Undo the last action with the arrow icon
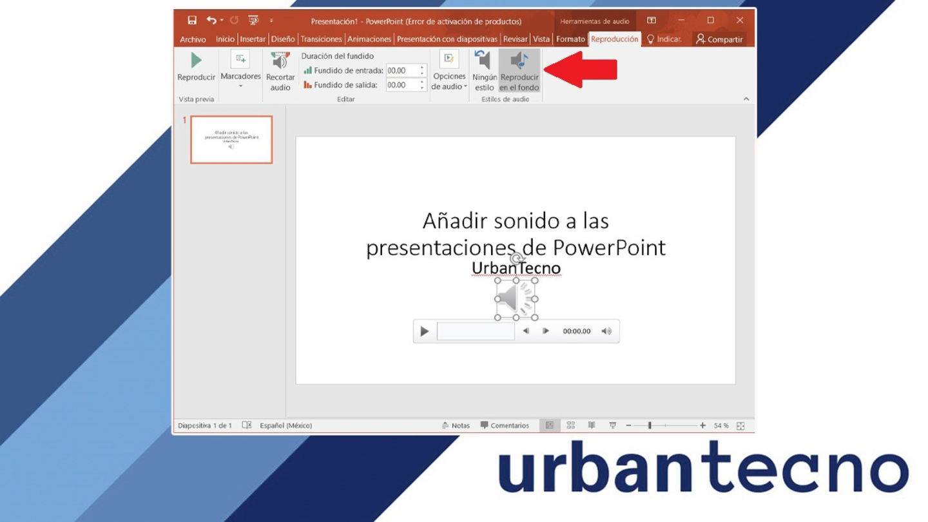The width and height of the screenshot is (928, 522). [x=211, y=21]
